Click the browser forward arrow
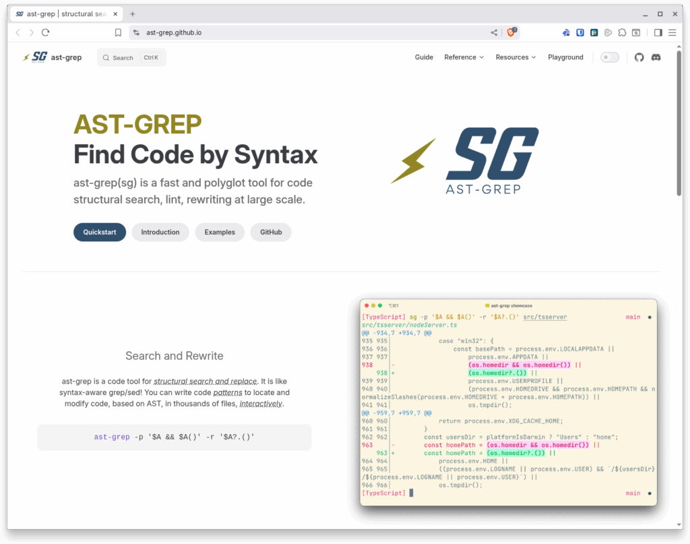This screenshot has width=690, height=544. 31,32
